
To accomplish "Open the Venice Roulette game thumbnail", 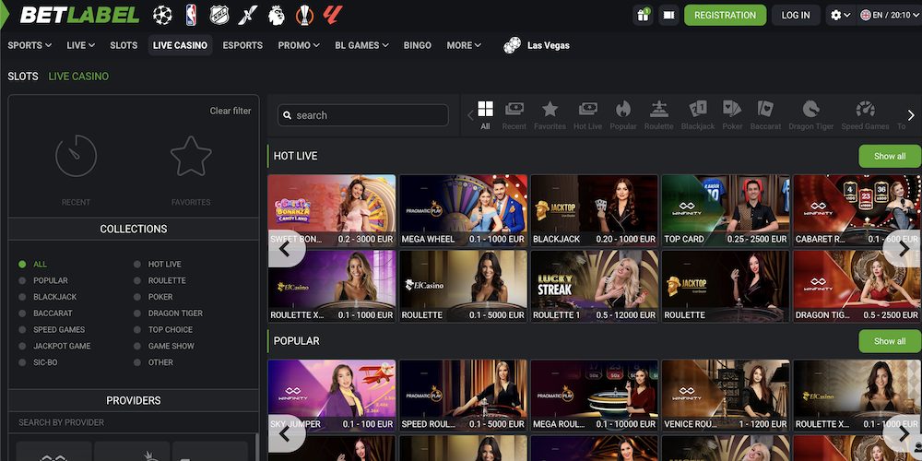I will [x=726, y=396].
